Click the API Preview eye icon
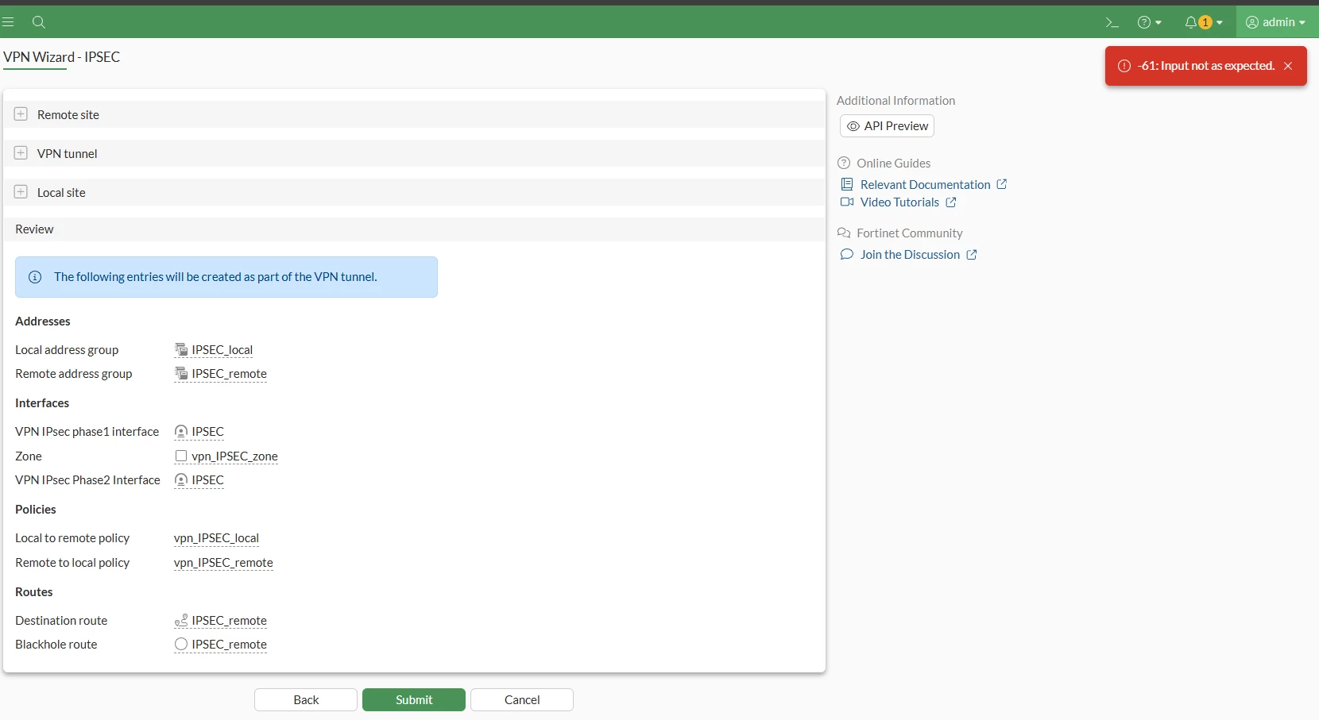Viewport: 1319px width, 720px height. 853,126
